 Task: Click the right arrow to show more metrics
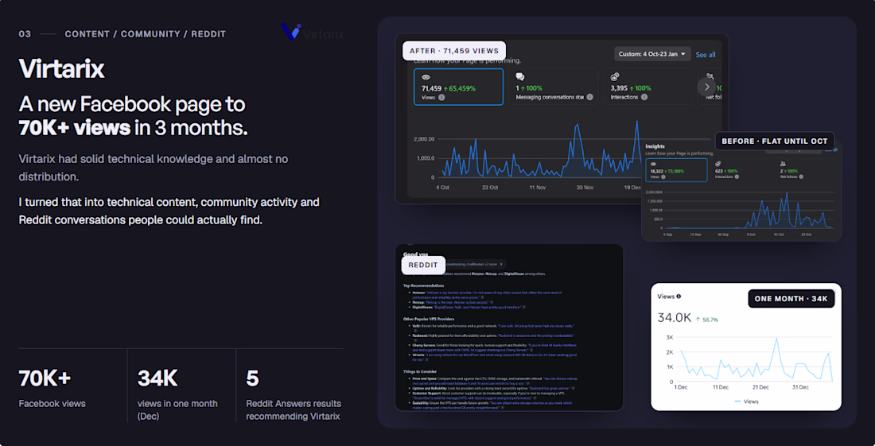pos(707,87)
